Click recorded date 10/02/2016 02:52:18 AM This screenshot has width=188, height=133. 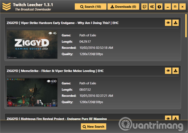pyautogui.click(x=96, y=48)
